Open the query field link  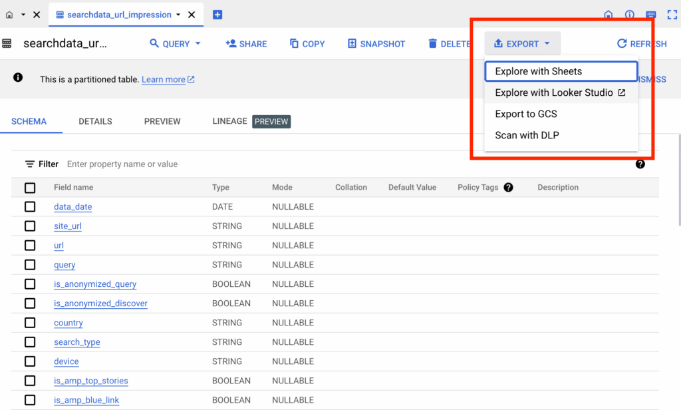pyautogui.click(x=65, y=265)
